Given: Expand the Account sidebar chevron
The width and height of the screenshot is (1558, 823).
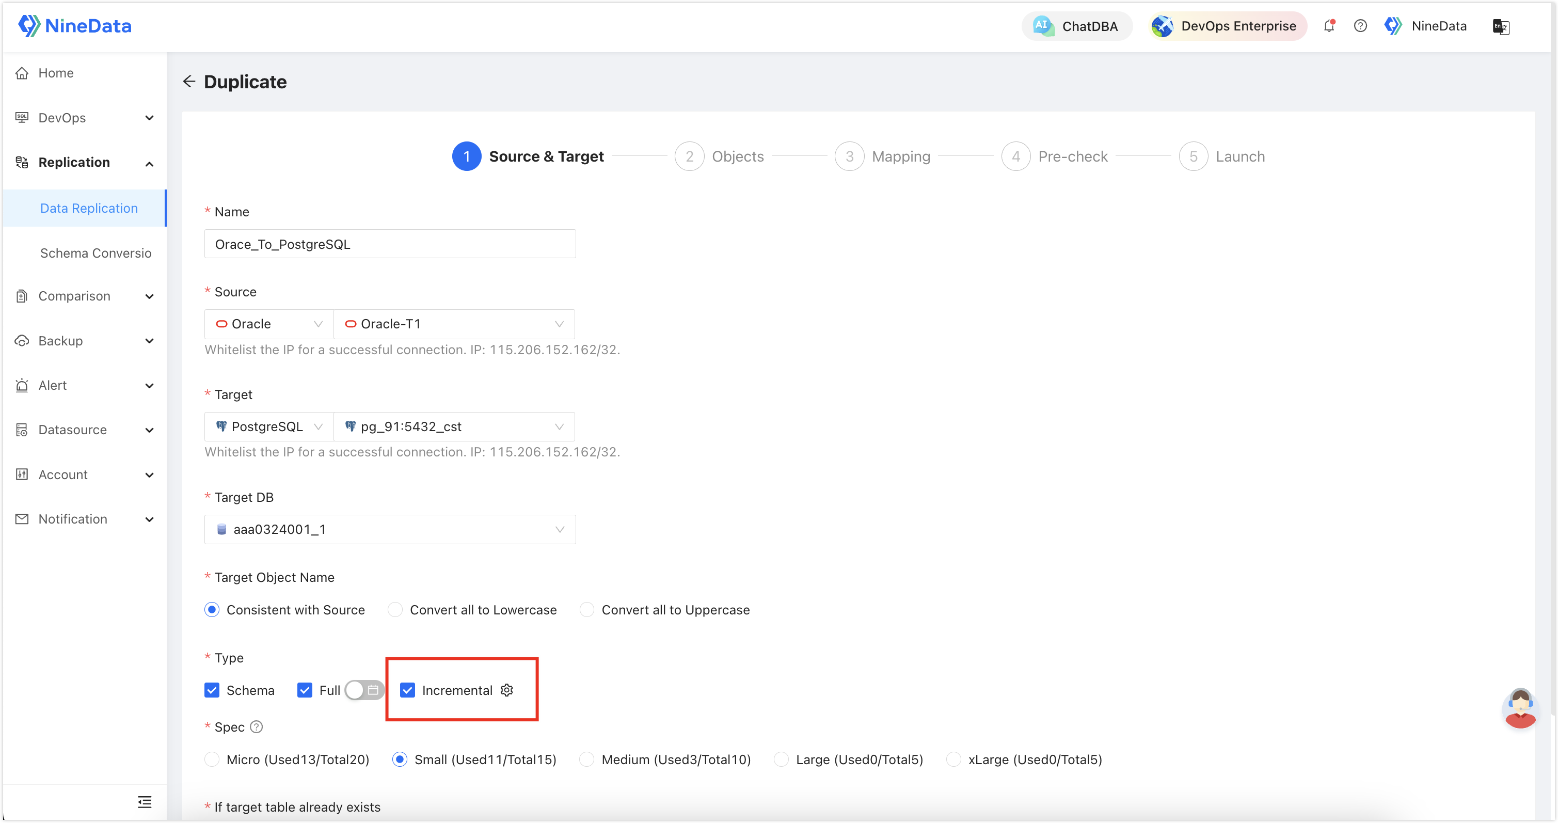Looking at the screenshot, I should tap(149, 476).
